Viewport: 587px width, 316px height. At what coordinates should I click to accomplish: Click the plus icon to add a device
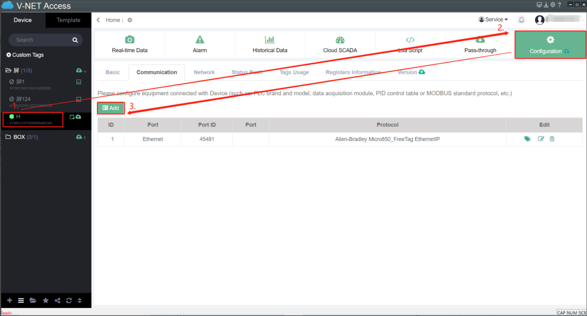click(10, 300)
